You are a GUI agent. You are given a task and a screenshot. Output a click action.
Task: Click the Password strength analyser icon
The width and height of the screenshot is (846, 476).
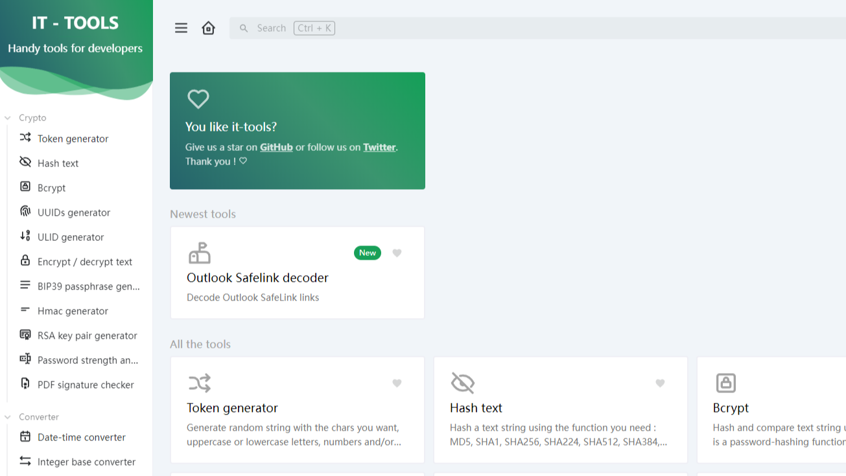[25, 359]
